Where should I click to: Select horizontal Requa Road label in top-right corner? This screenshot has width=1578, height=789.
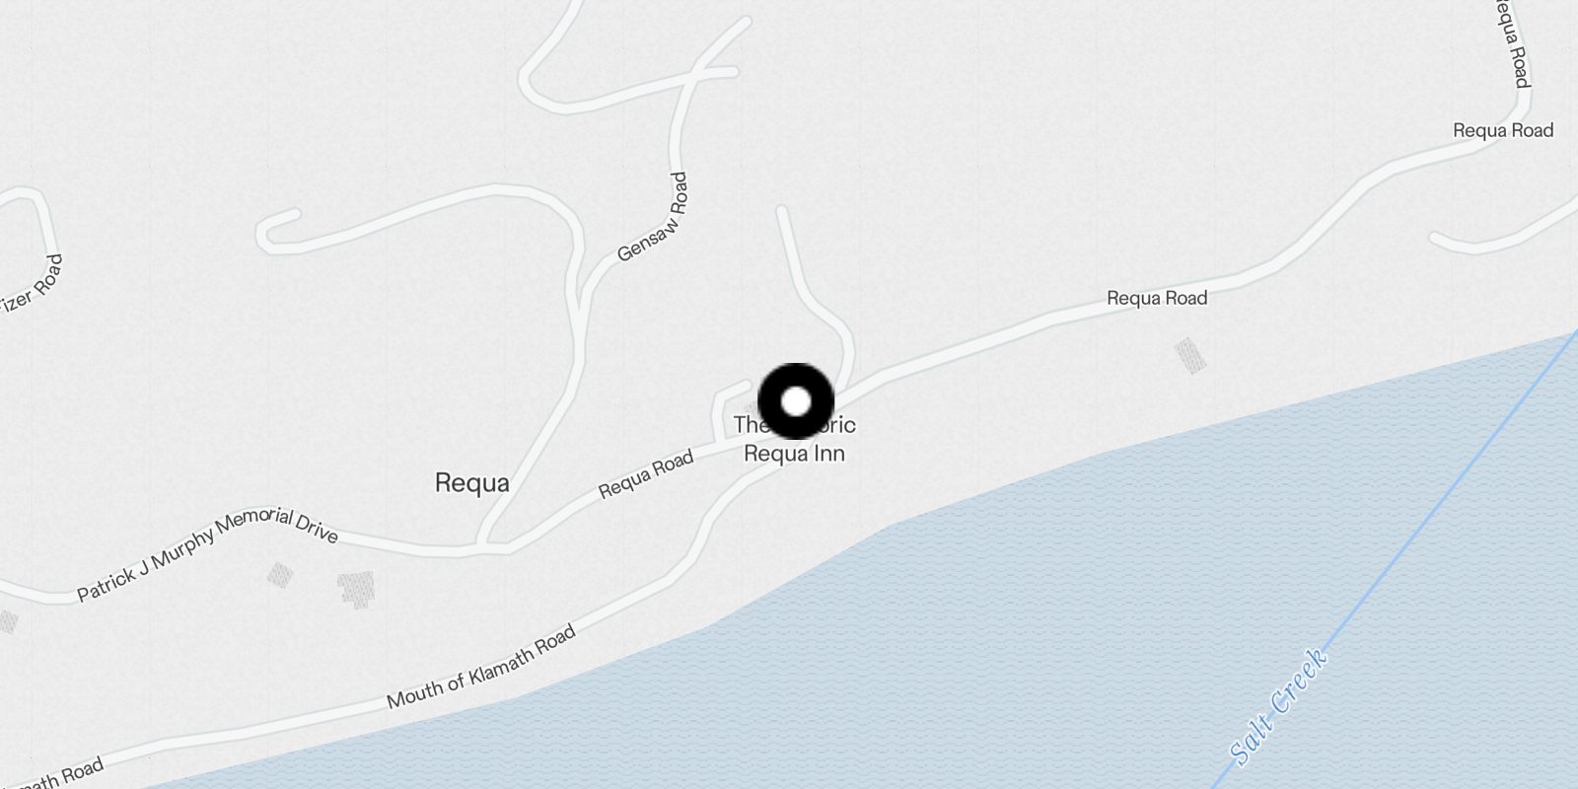pos(1503,130)
